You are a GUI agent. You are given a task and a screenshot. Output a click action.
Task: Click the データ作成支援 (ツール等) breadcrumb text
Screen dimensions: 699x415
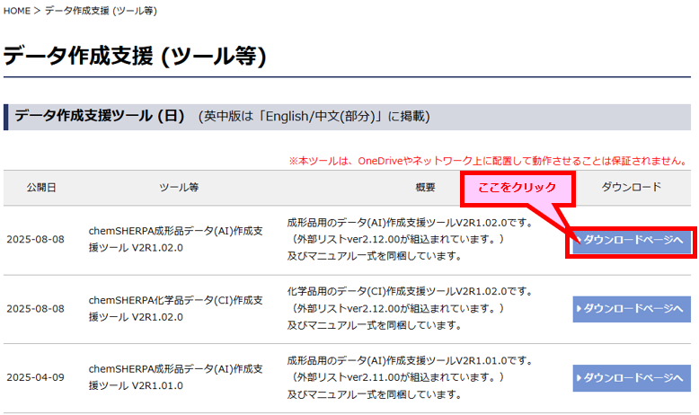point(101,11)
